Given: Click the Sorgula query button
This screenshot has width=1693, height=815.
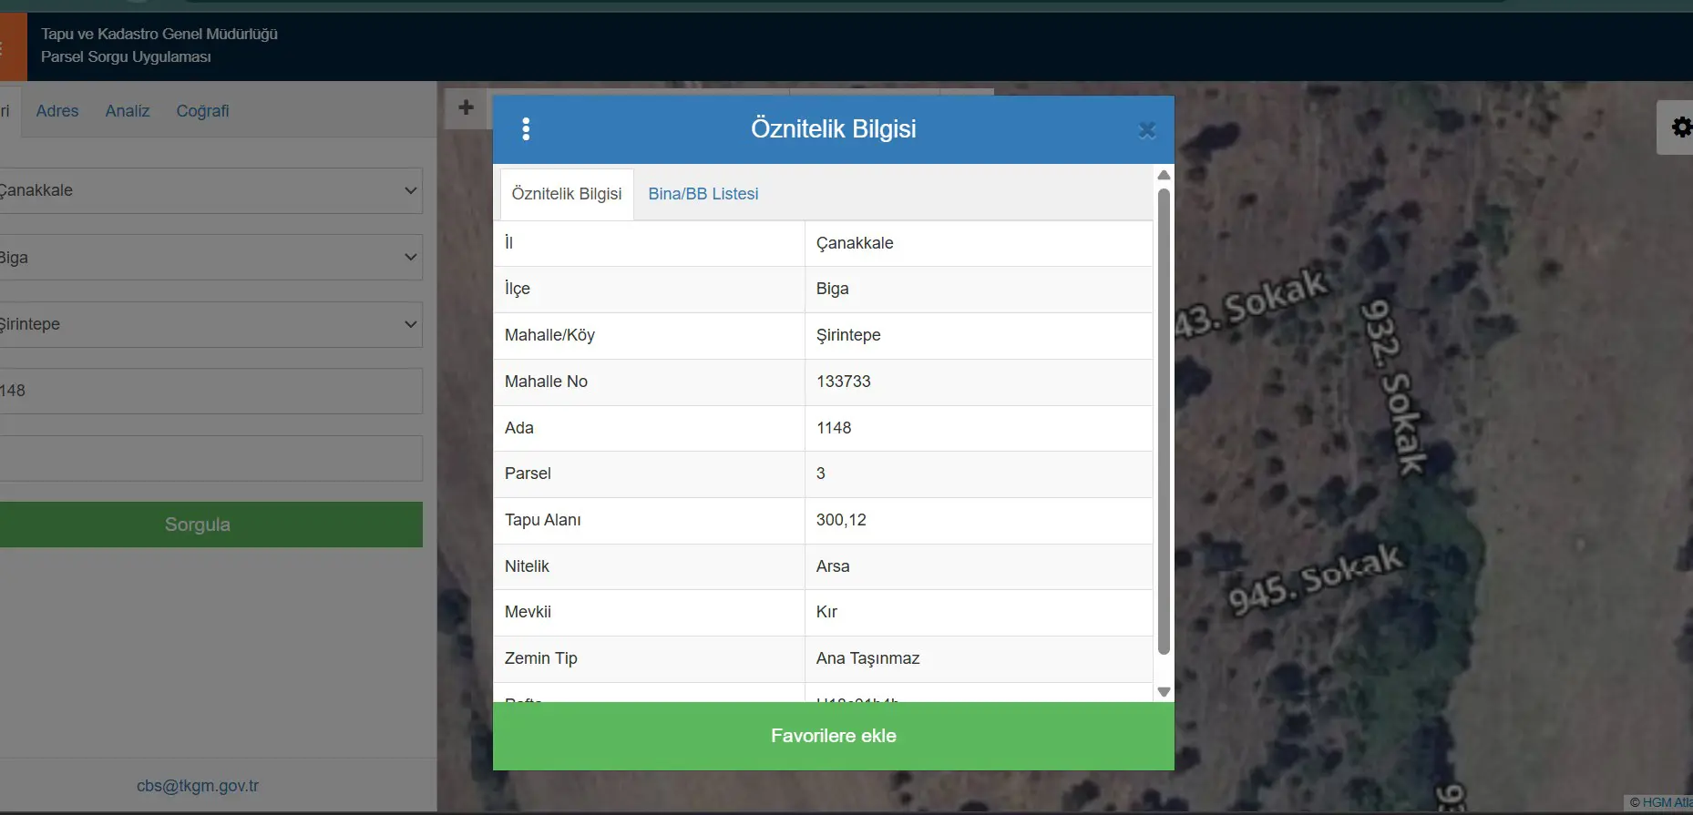Looking at the screenshot, I should click(210, 525).
